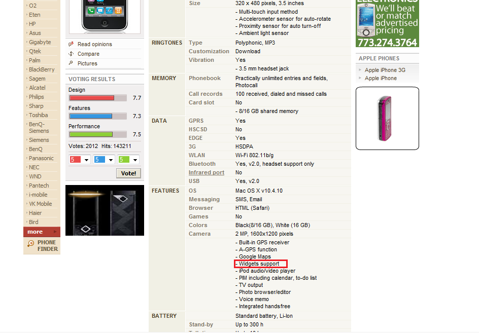Select the VK Mobile brand
The image size is (479, 333).
tap(40, 204)
